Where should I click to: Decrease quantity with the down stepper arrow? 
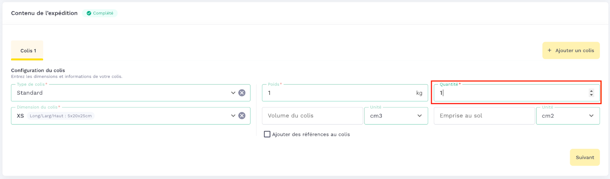pyautogui.click(x=591, y=95)
